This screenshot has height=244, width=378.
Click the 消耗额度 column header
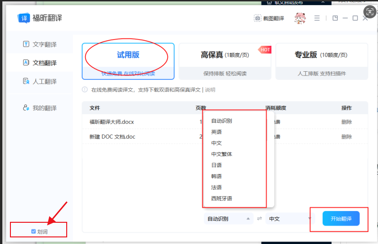pos(275,108)
